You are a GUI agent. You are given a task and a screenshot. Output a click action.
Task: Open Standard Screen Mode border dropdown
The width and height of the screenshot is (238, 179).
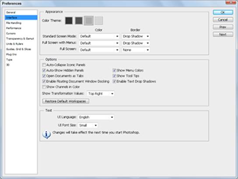[136, 36]
